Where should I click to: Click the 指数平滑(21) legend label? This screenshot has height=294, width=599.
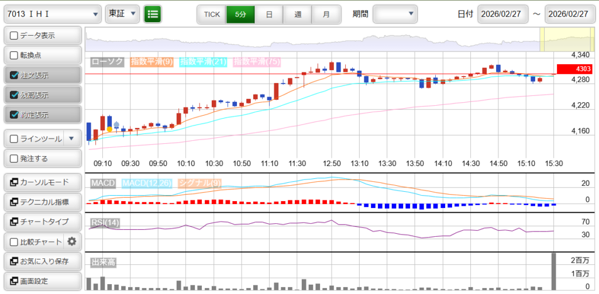pos(202,61)
